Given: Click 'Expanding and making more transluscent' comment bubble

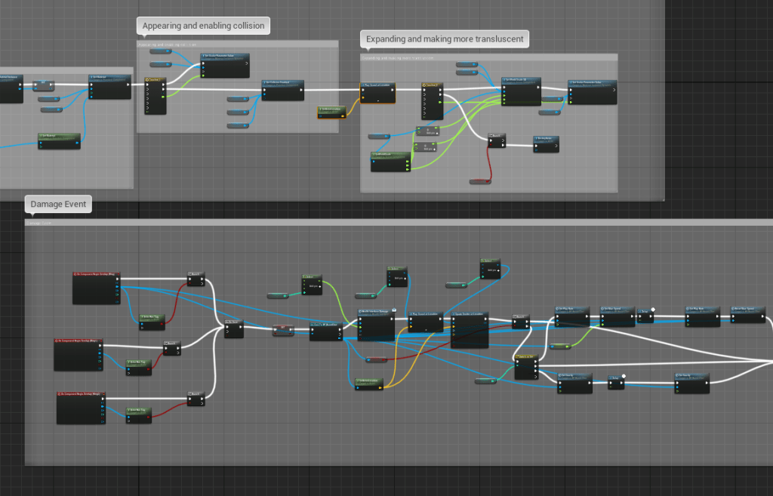Looking at the screenshot, I should [x=444, y=39].
